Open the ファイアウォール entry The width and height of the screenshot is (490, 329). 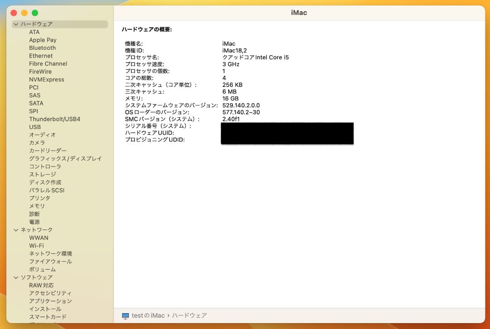tap(50, 262)
